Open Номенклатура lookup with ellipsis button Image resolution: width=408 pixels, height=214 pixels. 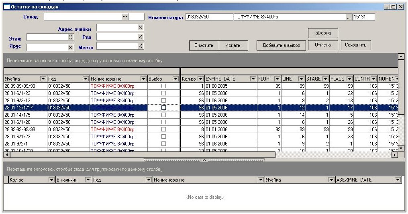click(348, 17)
